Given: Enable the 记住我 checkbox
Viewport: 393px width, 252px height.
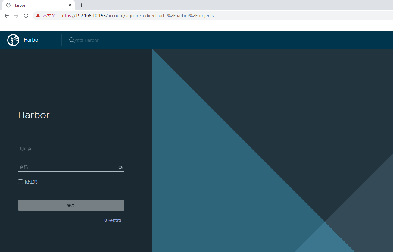Looking at the screenshot, I should click(x=20, y=182).
